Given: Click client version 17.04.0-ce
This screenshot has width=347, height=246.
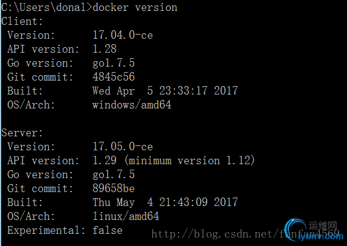Looking at the screenshot, I should pos(123,35).
